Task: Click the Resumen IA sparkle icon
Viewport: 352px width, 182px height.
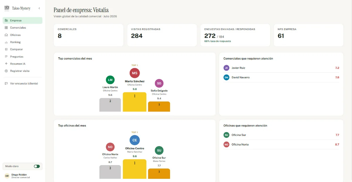Action: click(x=6, y=64)
